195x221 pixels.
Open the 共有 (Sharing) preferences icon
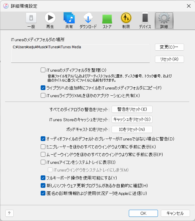point(69,20)
